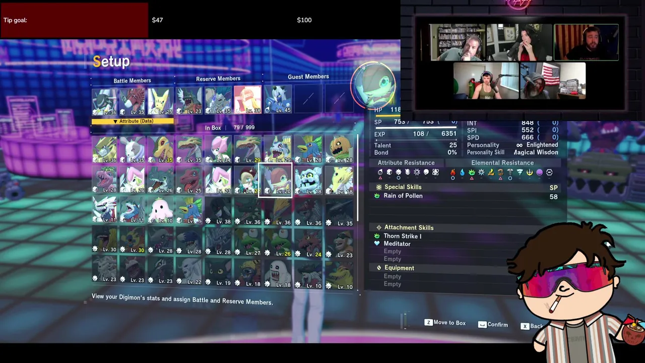
Task: Choose the pink fairy Lv. 26 Digimon
Action: 133,181
